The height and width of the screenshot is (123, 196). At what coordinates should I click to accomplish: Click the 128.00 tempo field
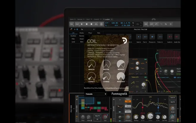pos(115,23)
